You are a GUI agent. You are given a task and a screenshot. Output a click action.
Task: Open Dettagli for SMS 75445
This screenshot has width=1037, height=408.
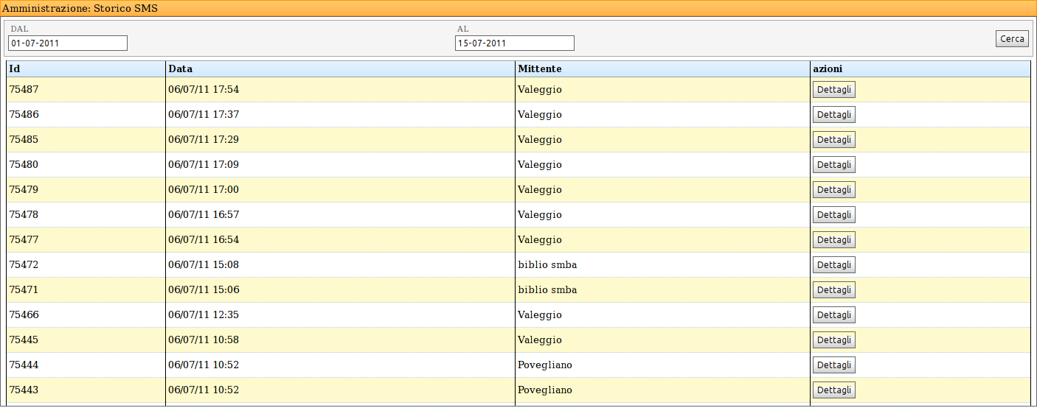point(833,340)
